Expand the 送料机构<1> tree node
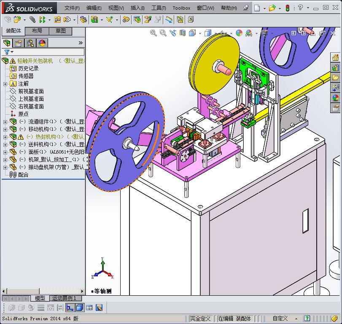The height and width of the screenshot is (324, 342). coord(5,145)
